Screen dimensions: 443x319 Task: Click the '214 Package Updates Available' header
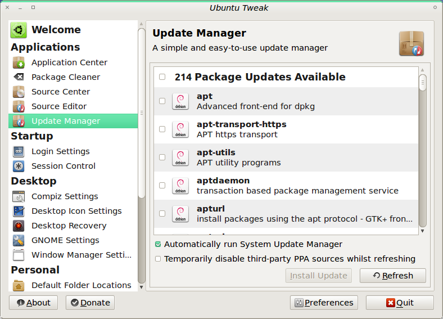(x=260, y=77)
